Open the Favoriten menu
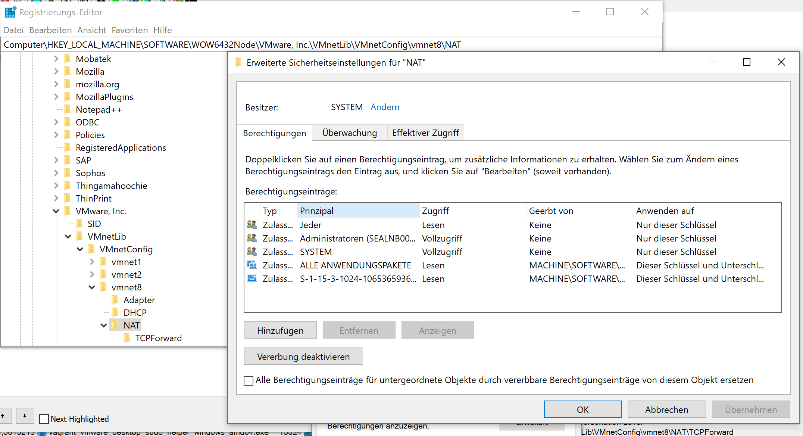The height and width of the screenshot is (436, 803). (x=129, y=30)
